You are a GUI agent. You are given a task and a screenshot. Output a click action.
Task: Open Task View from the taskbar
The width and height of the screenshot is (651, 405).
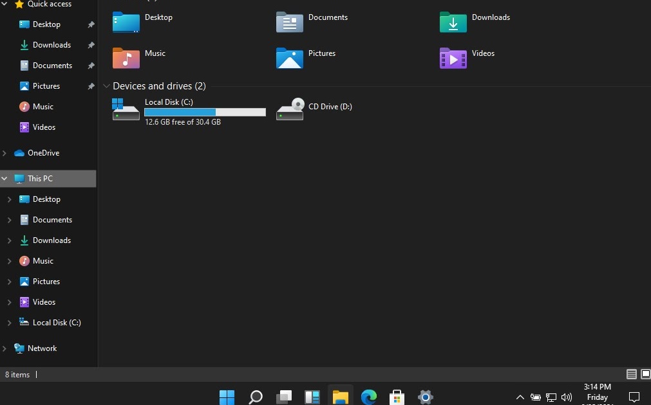pos(284,397)
